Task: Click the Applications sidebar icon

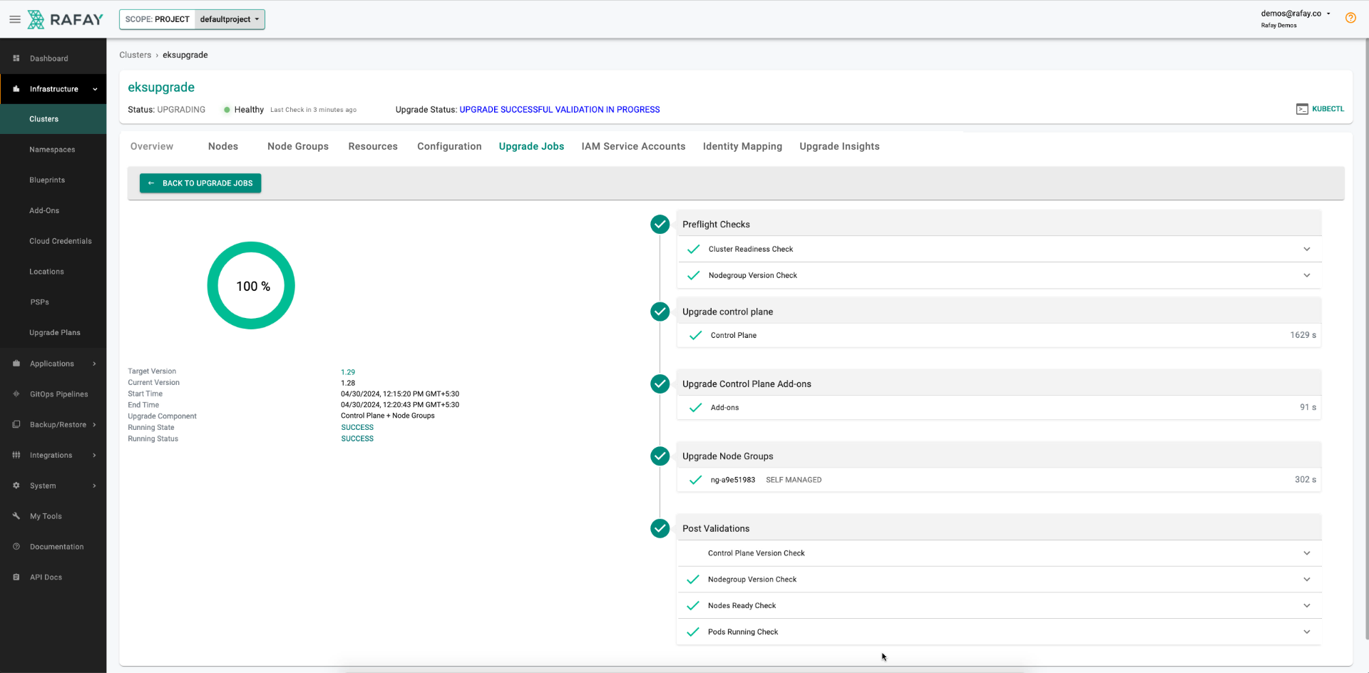Action: 16,364
